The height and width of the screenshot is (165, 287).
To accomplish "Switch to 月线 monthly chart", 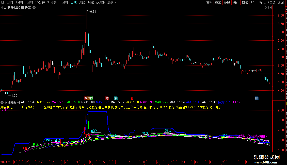I will pos(91,2).
